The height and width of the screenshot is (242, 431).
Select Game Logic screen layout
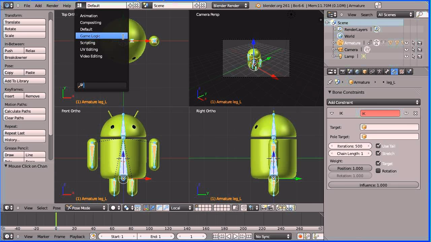[102, 36]
